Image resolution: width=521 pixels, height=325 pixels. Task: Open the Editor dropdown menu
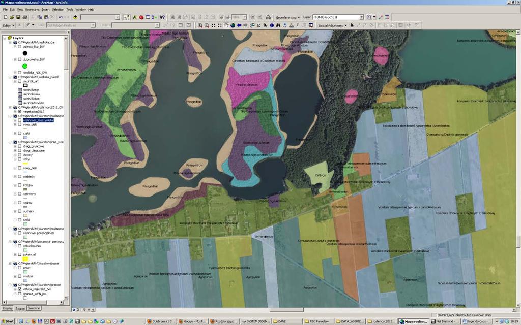(x=9, y=25)
